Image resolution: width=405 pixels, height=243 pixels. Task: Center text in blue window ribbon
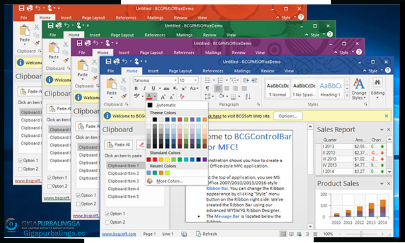pos(227,88)
